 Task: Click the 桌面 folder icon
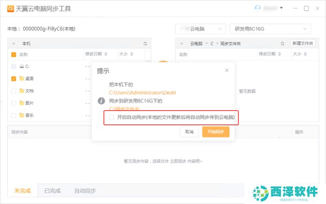(x=22, y=78)
